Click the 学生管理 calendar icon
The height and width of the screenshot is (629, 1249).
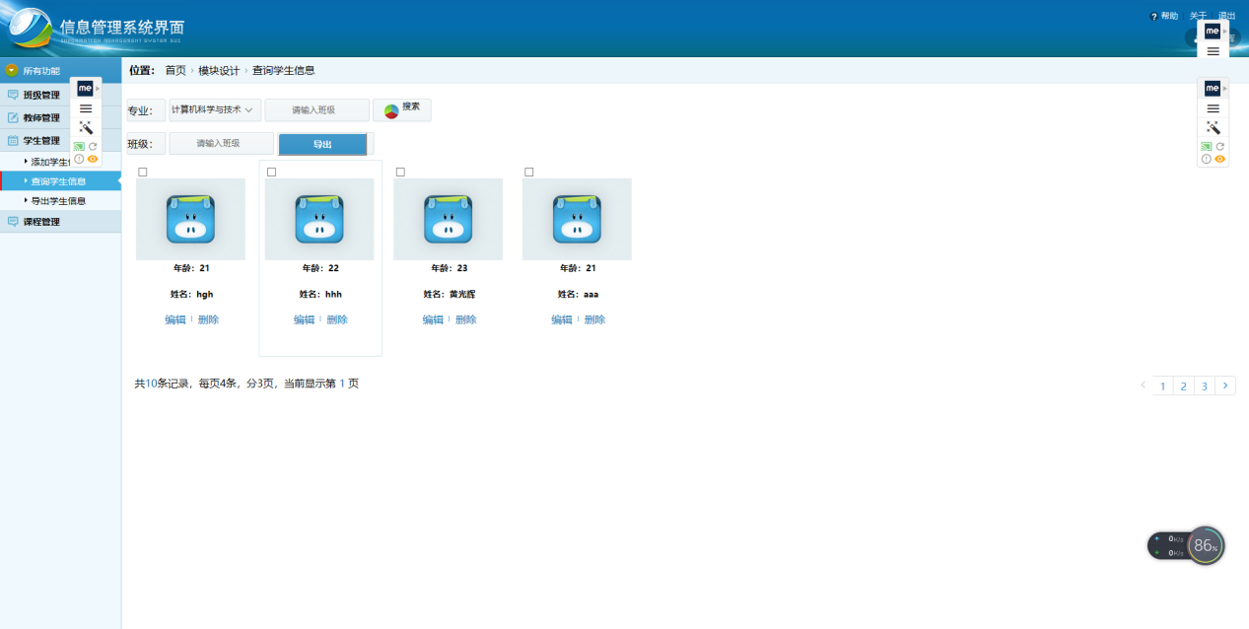13,141
